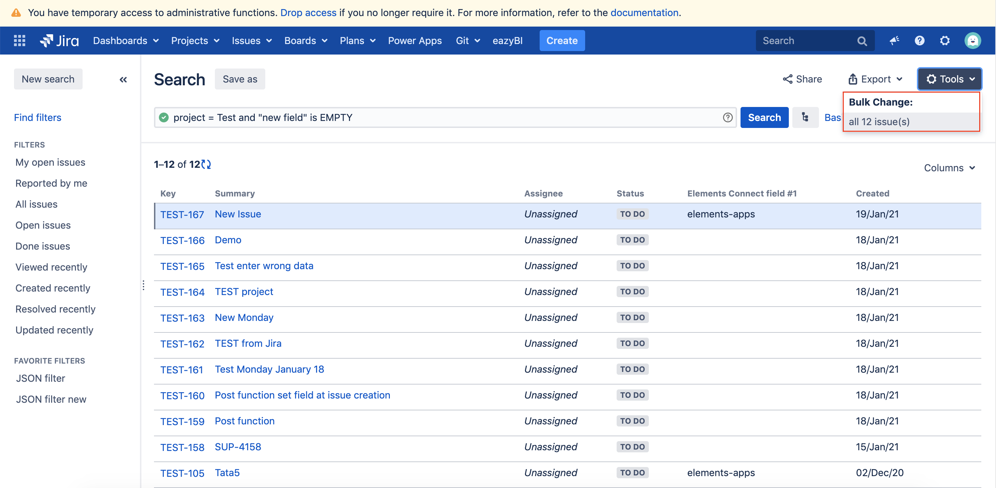This screenshot has height=488, width=996.
Task: Click the issue hierarchy button beside Search
Action: 805,117
